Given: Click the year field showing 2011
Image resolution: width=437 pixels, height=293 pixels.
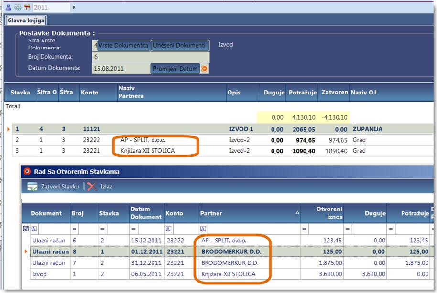Looking at the screenshot, I should coord(51,8).
